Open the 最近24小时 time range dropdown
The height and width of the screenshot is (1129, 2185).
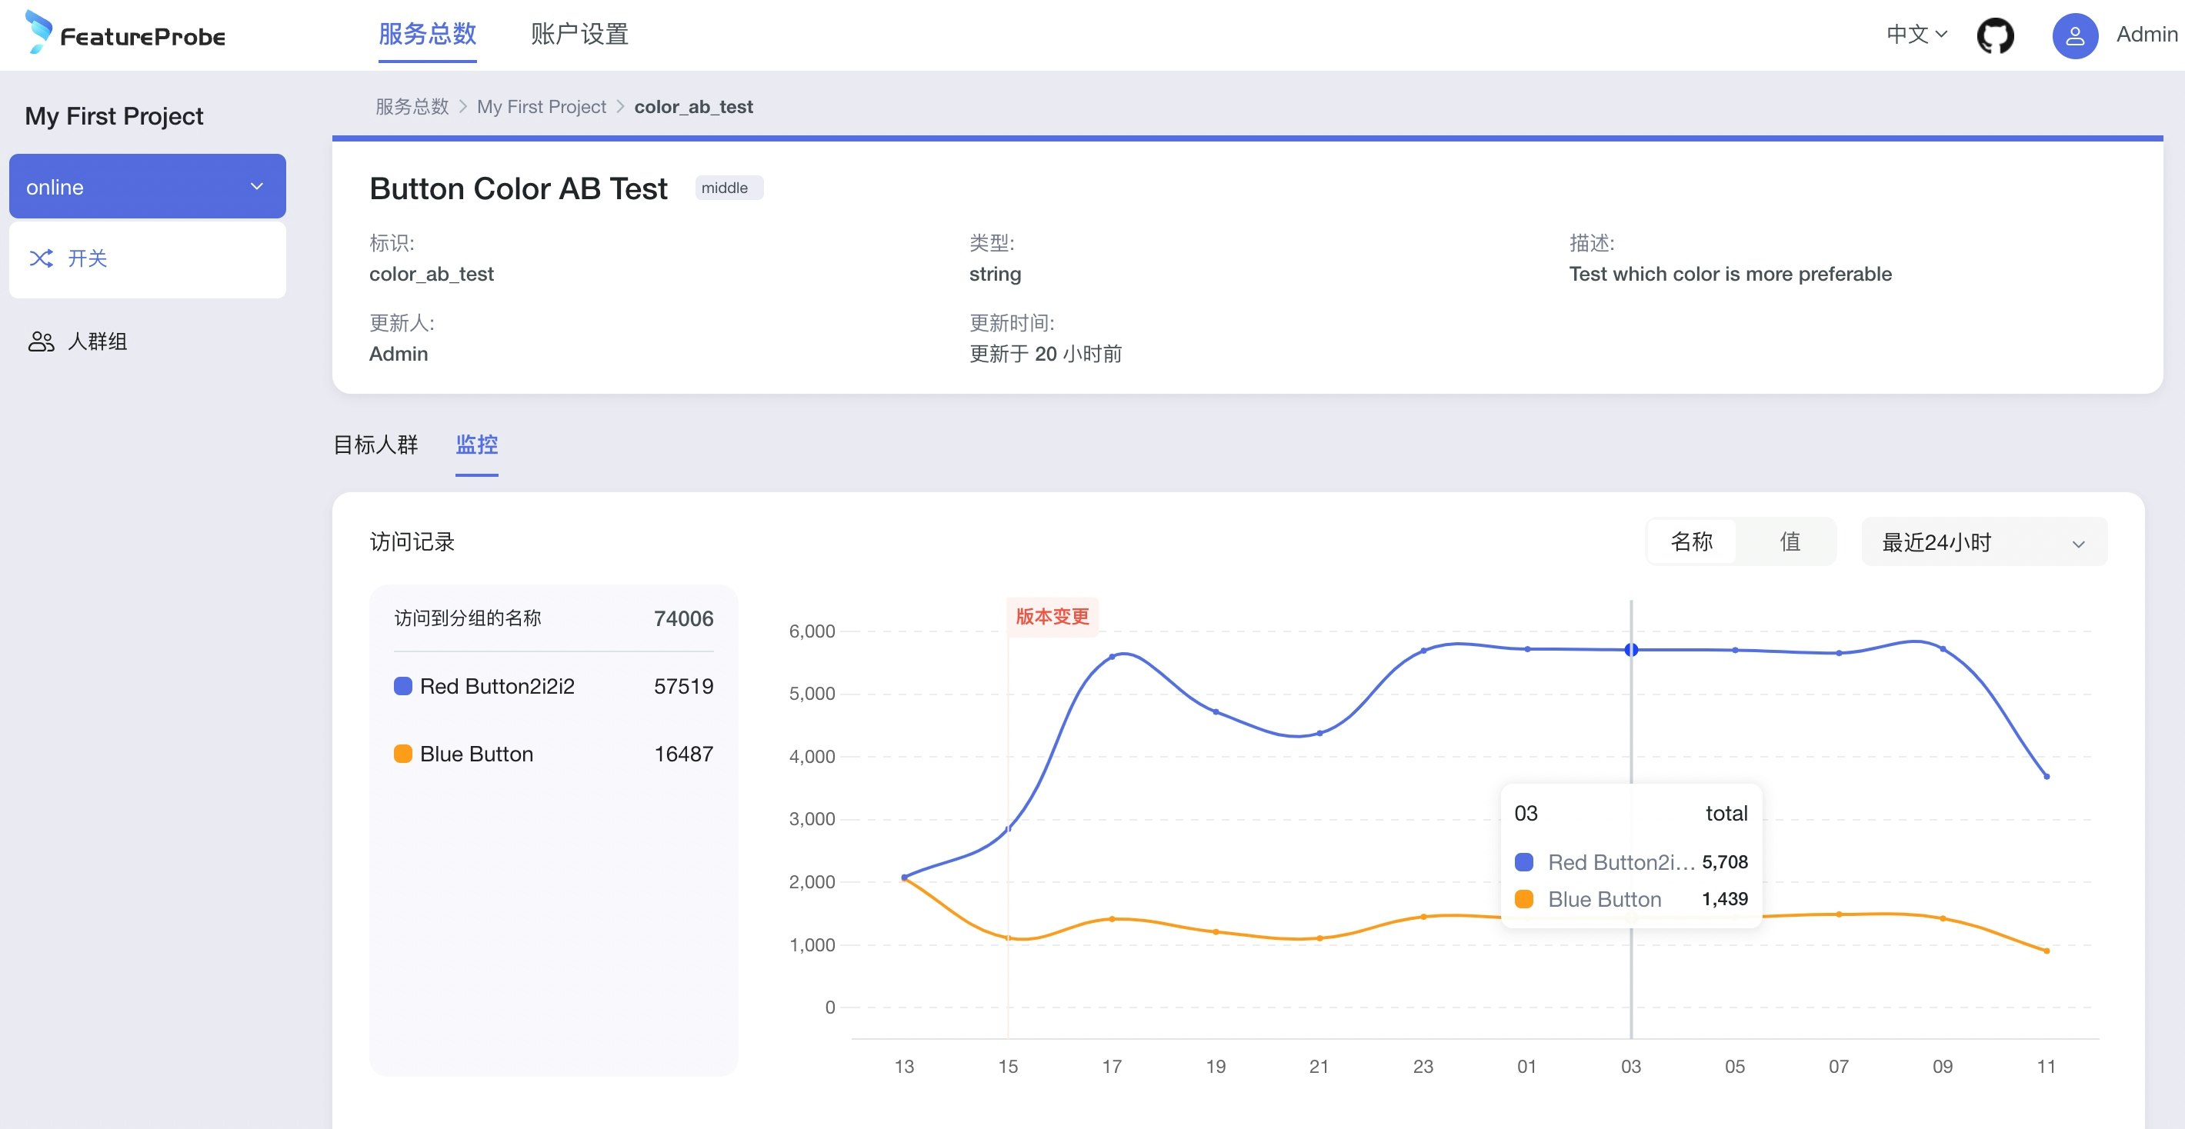[1984, 542]
